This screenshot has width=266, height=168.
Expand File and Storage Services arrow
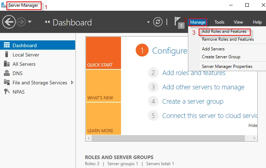tap(72, 83)
